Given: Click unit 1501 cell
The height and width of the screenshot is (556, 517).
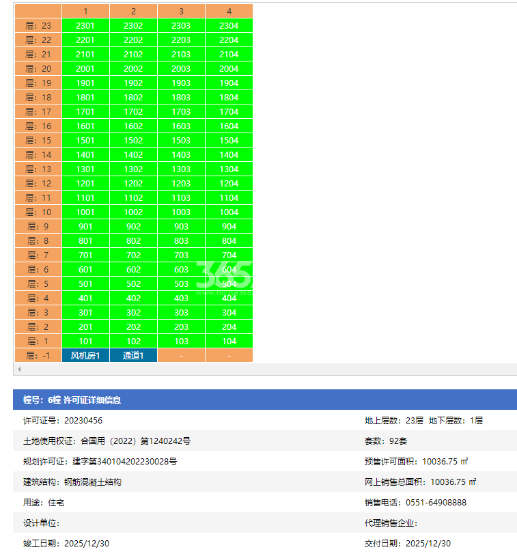Looking at the screenshot, I should point(85,141).
